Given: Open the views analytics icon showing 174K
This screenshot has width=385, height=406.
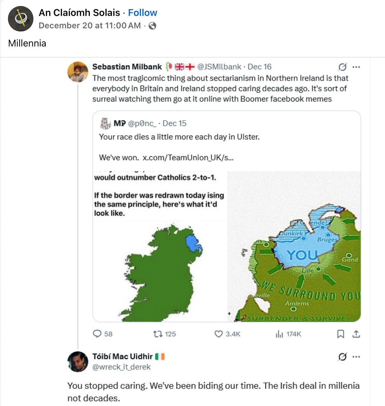Looking at the screenshot, I should coord(279,334).
